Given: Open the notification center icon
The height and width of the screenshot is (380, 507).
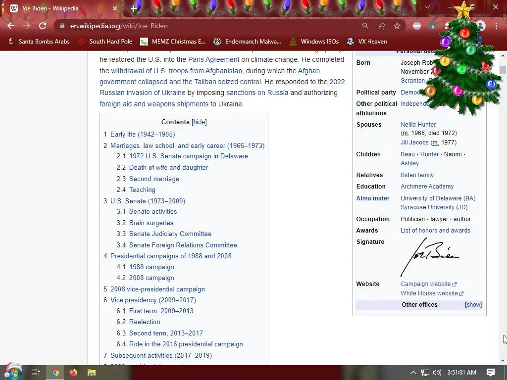Looking at the screenshot, I should click(491, 373).
